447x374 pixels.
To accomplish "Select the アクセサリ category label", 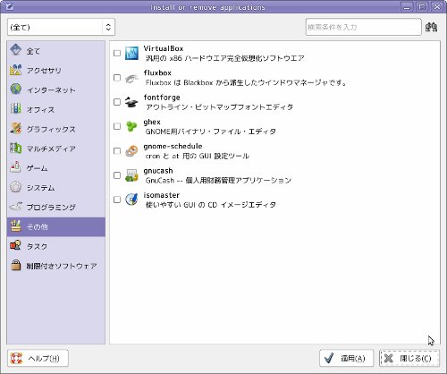I will tap(44, 71).
